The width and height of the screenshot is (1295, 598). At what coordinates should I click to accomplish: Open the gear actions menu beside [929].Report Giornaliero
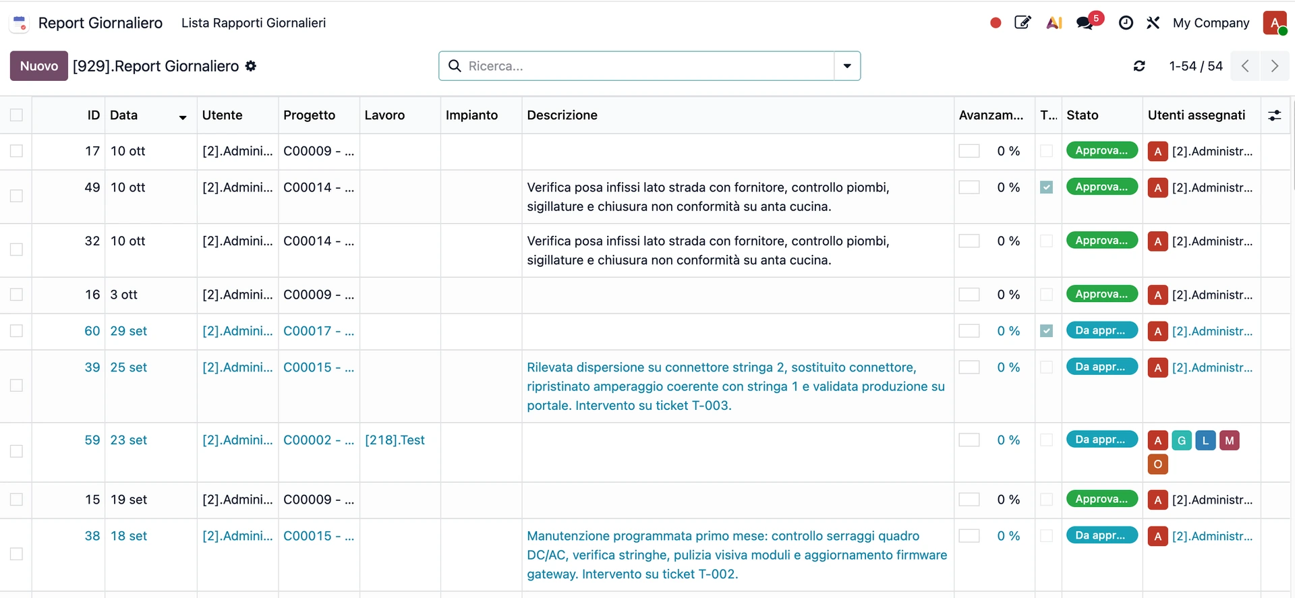[251, 66]
